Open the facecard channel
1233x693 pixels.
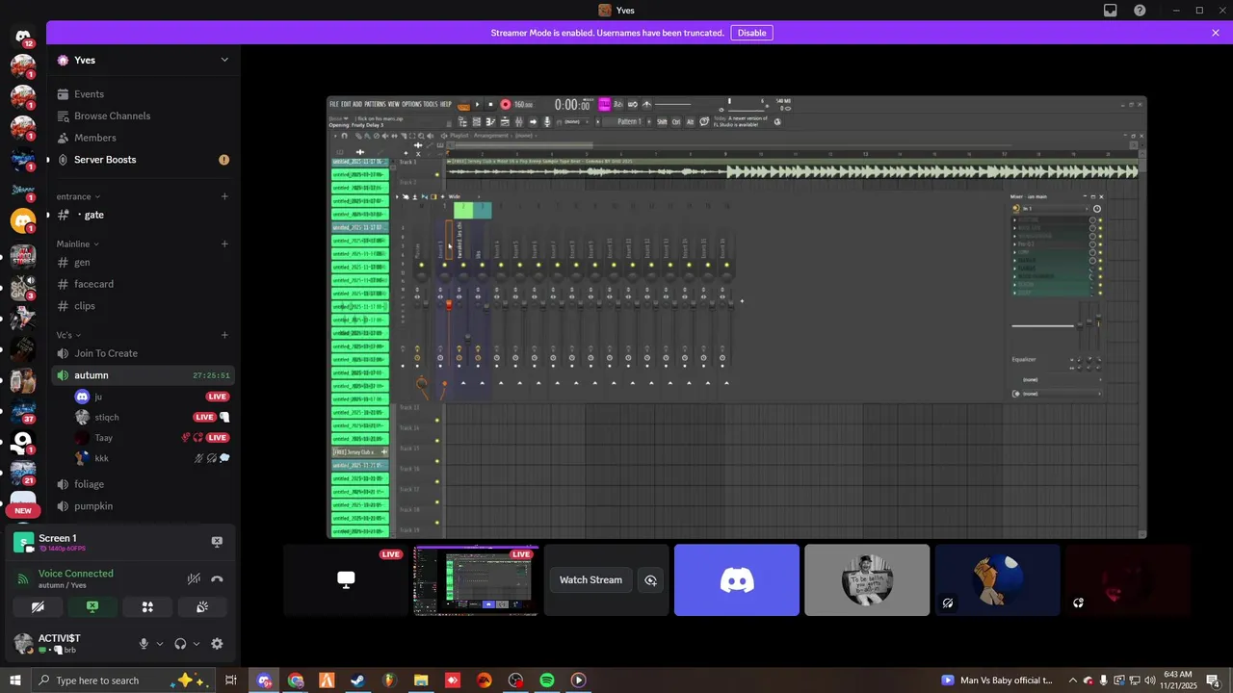143,284
